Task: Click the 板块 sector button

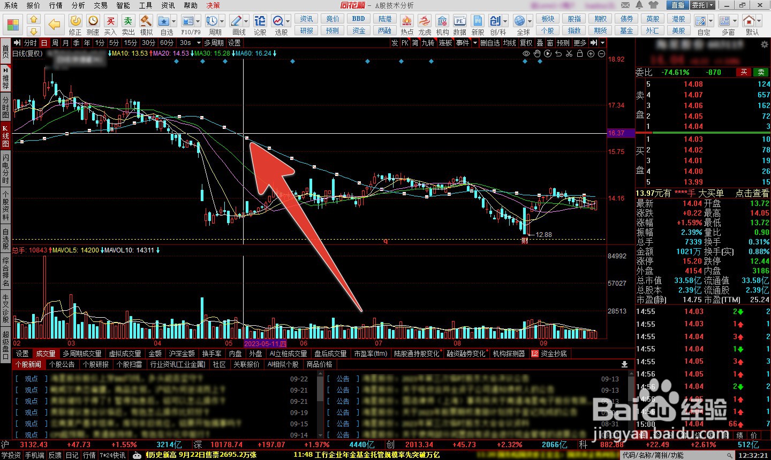Action: [x=548, y=19]
